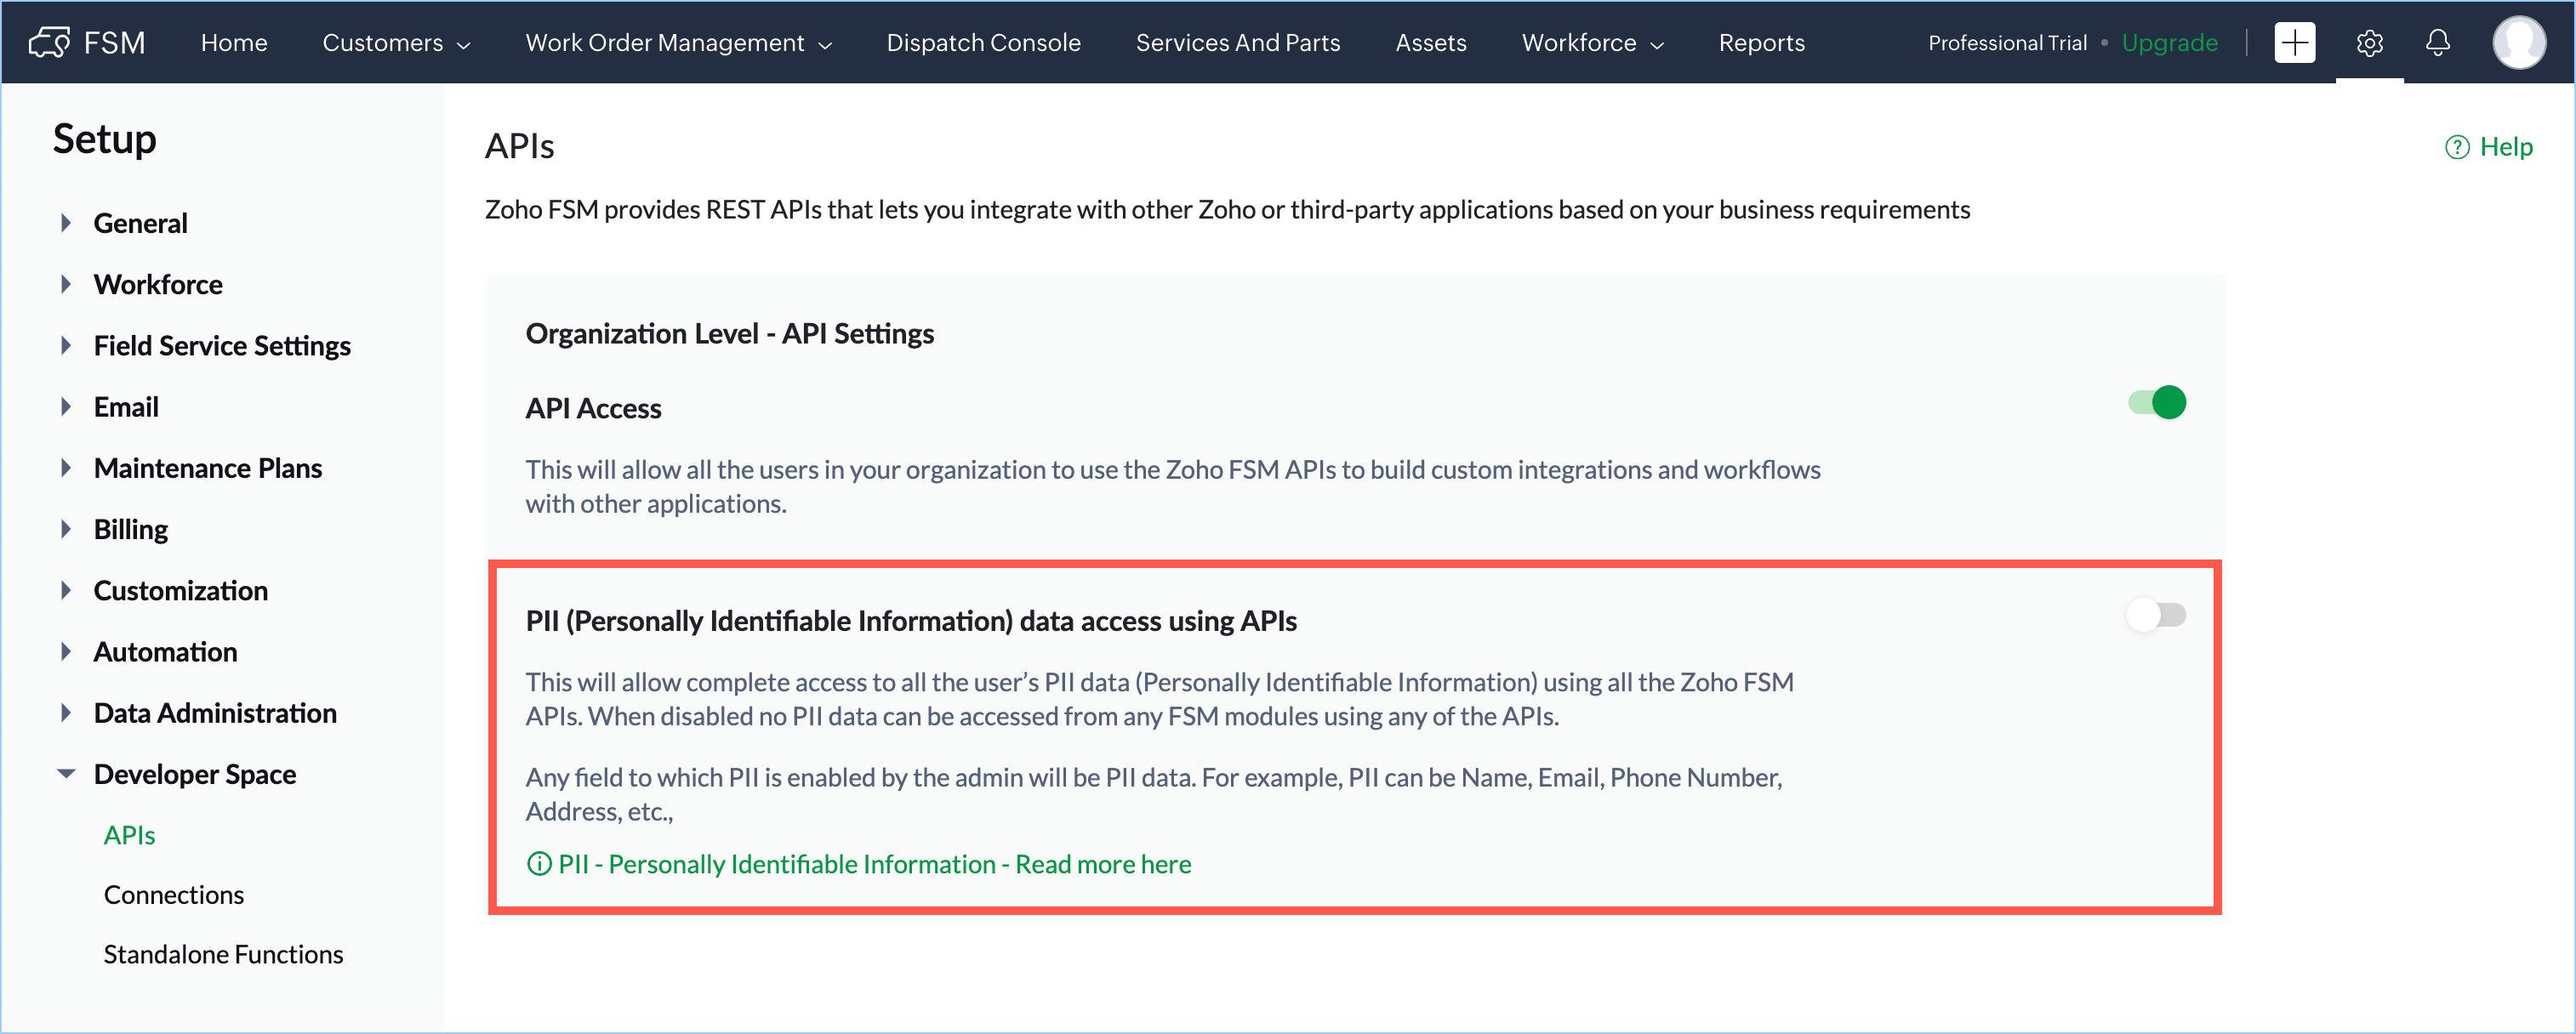Screen dimensions: 2576x1034
Task: Open the Customers dropdown menu
Action: point(396,42)
